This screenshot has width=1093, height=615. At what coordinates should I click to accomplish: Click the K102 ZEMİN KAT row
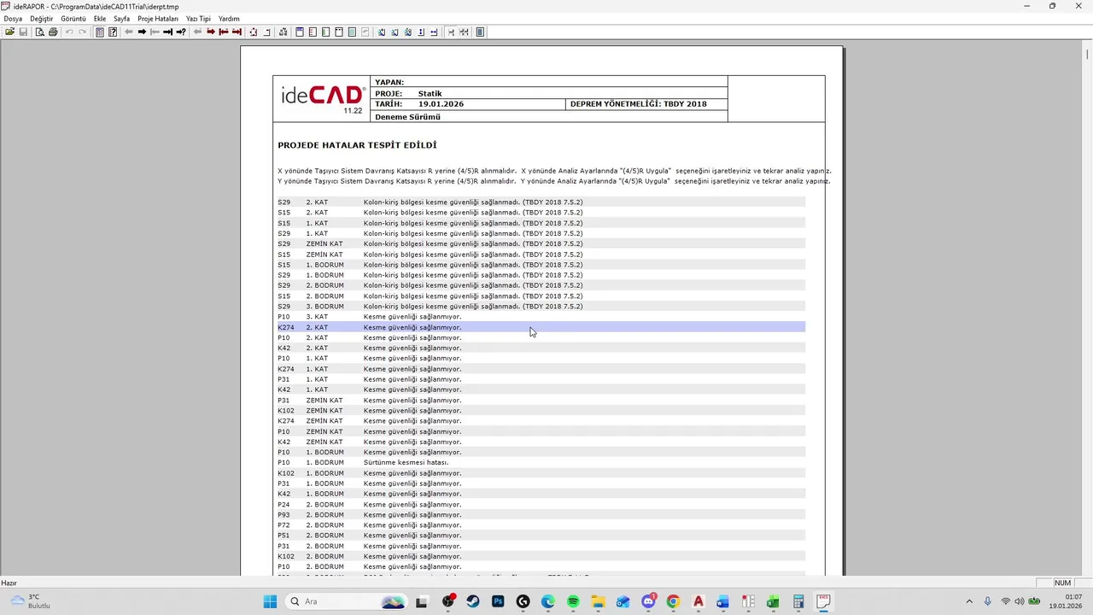coord(541,411)
